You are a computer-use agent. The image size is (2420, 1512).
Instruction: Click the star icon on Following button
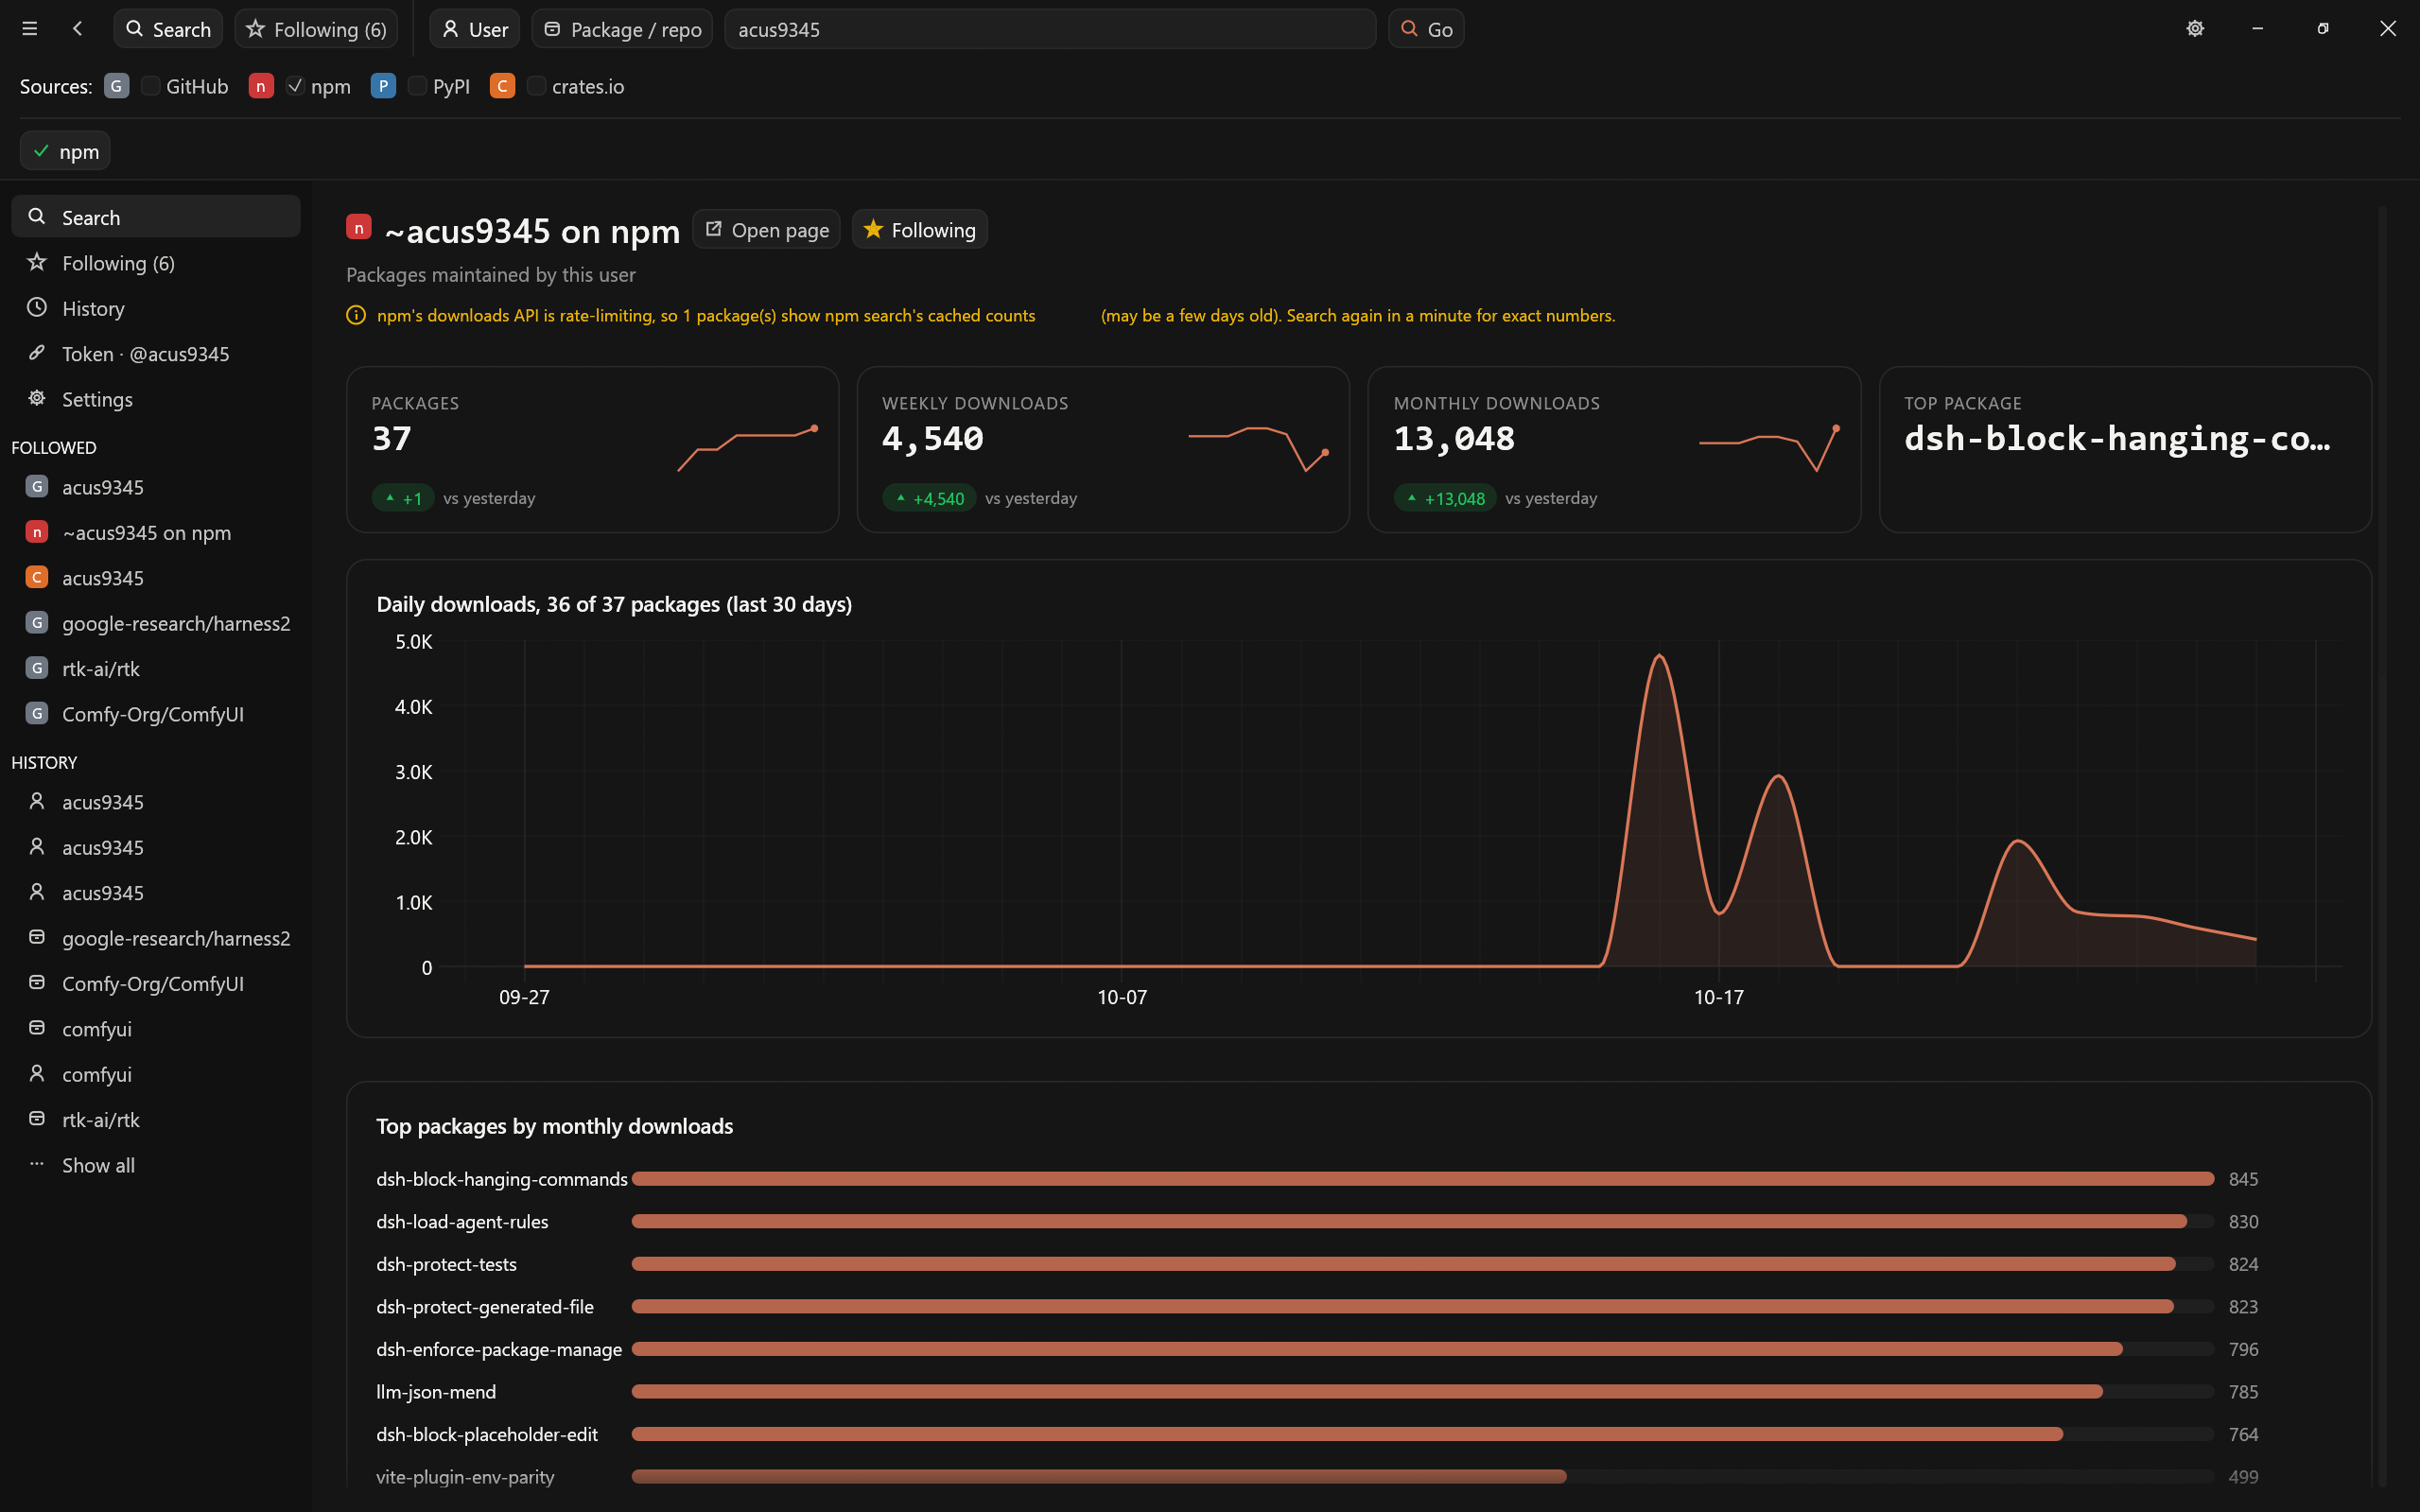873,229
